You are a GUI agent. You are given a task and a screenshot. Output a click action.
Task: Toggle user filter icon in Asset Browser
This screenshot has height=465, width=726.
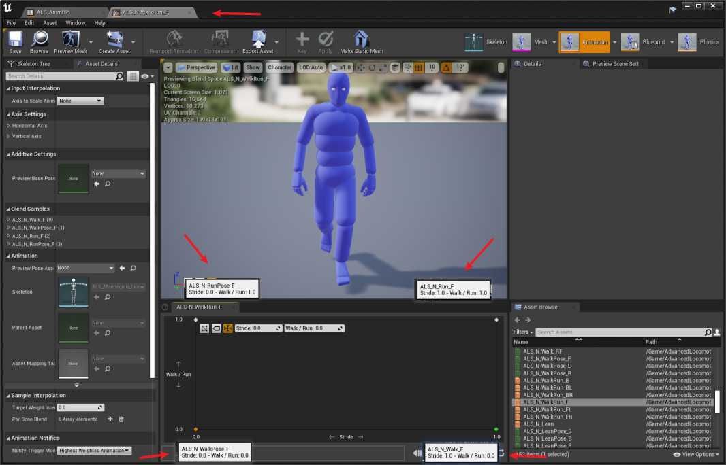[x=716, y=332]
